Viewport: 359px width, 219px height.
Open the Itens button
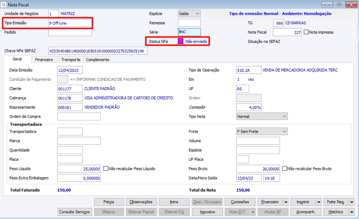pyautogui.click(x=174, y=202)
